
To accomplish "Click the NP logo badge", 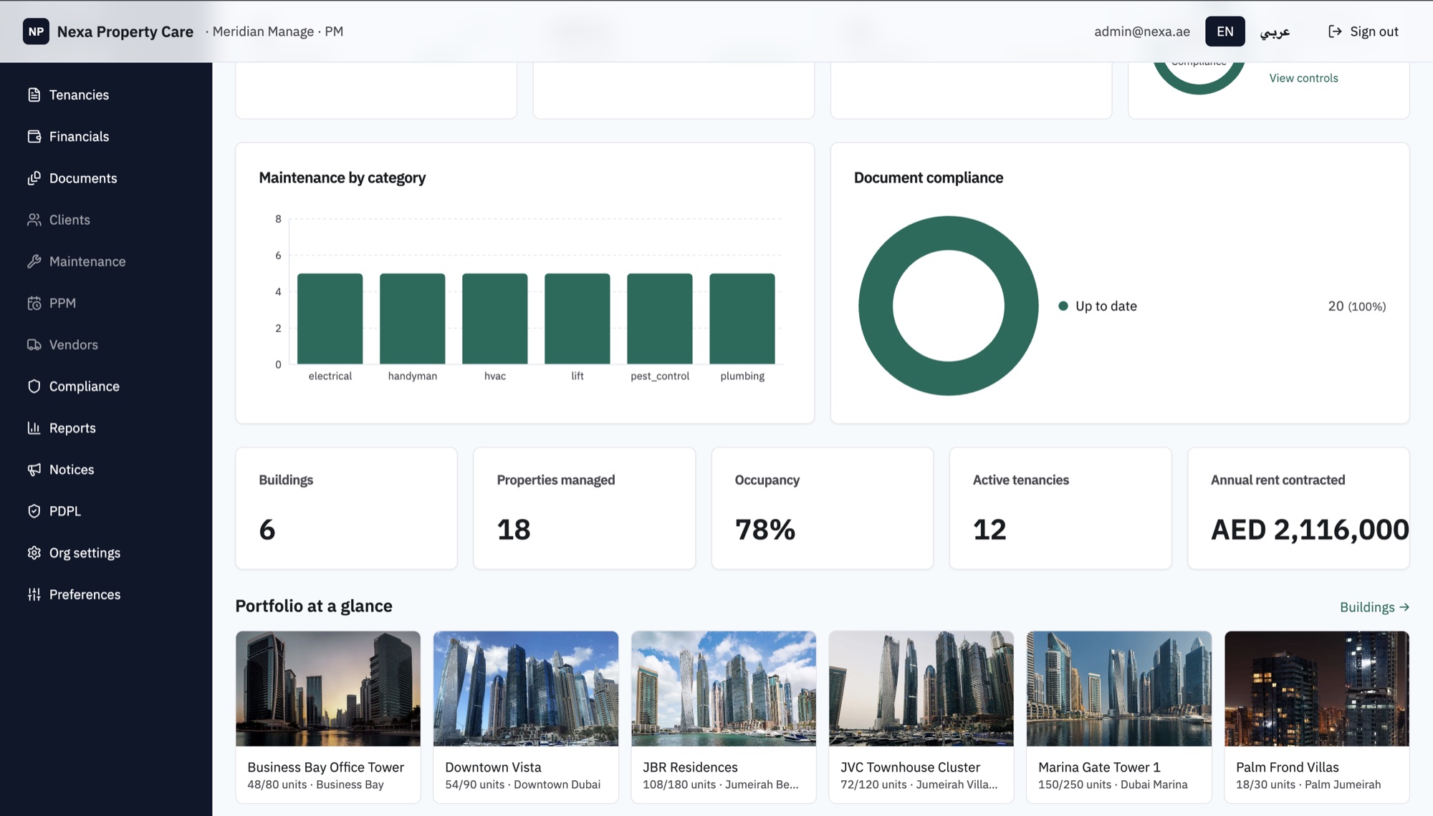I will 36,31.
